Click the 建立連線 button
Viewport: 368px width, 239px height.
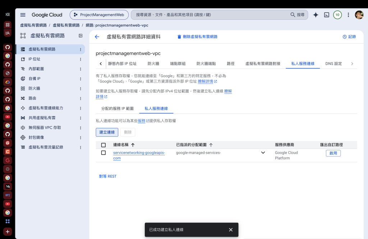coord(107,132)
